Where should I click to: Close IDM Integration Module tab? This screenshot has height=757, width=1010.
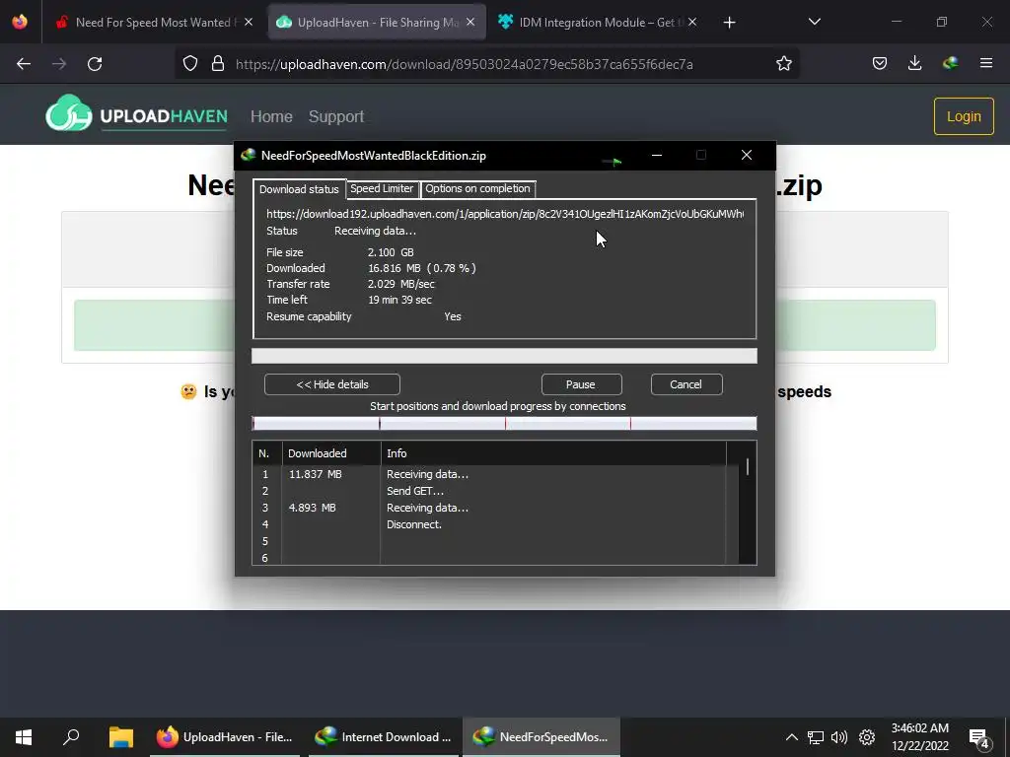pos(692,22)
